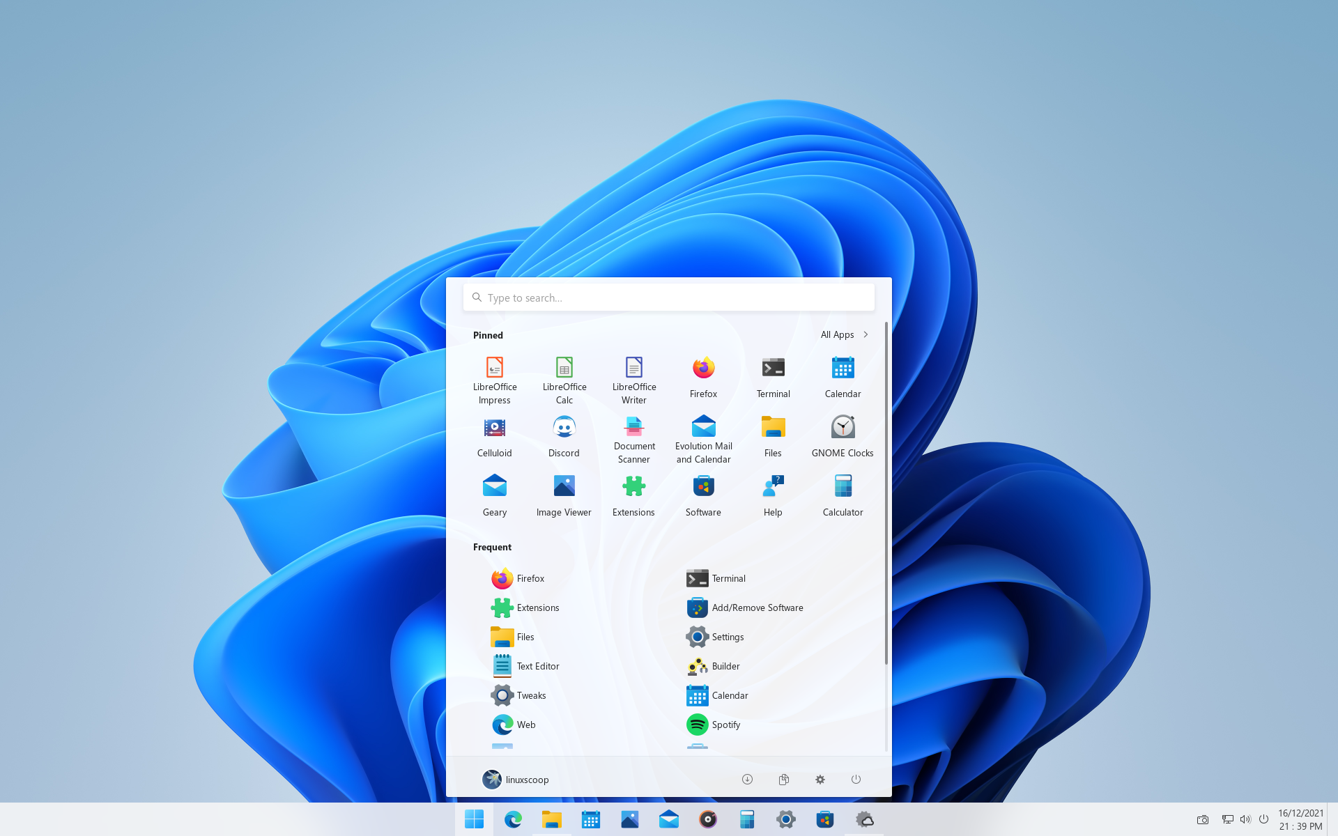This screenshot has height=836, width=1338.
Task: Open Edge-style web browser on taskbar
Action: point(513,819)
